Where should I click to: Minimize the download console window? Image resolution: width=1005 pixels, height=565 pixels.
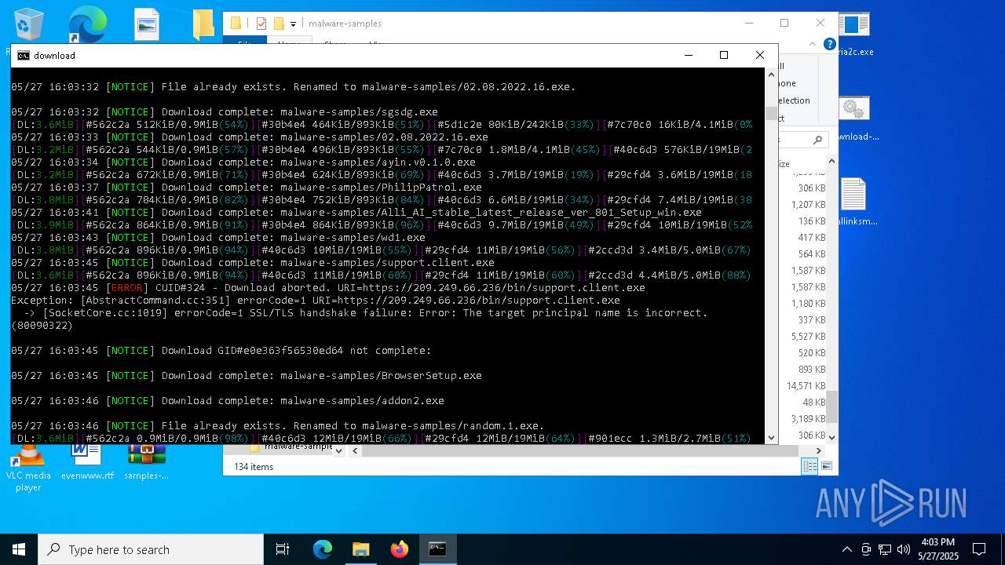(688, 55)
